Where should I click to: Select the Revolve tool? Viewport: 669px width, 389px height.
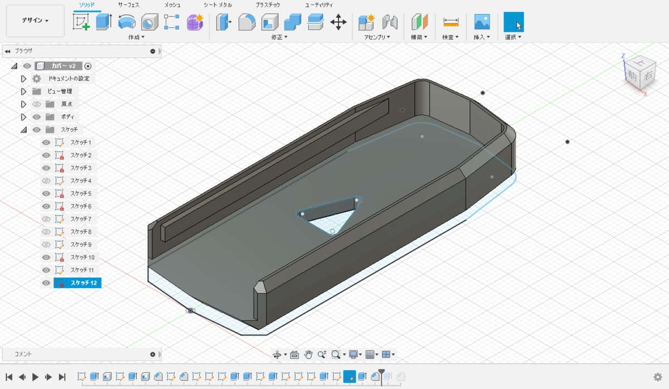pos(127,22)
